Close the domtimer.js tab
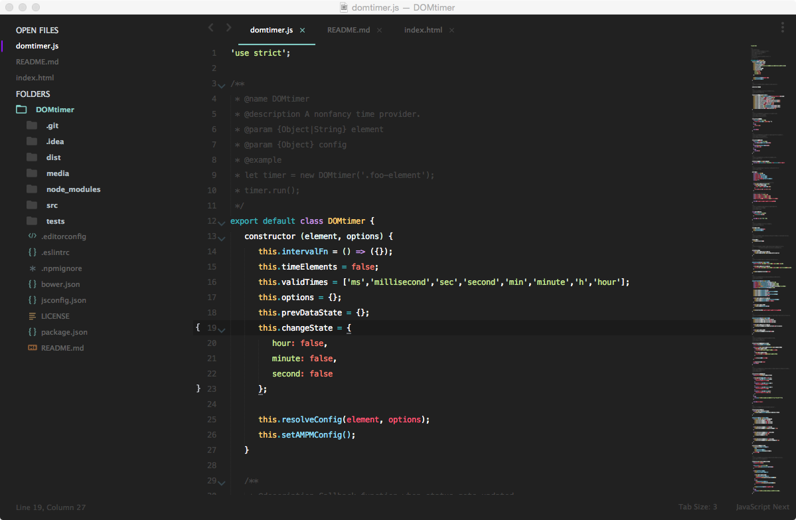 tap(303, 30)
